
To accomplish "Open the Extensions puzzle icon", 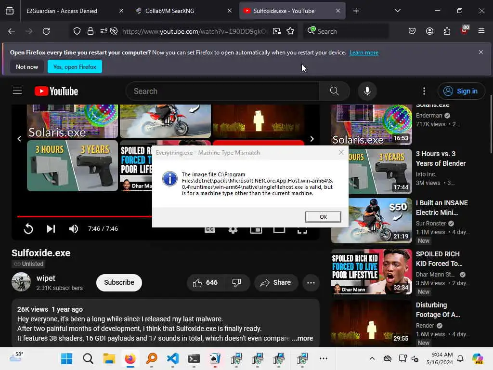I will coord(447,31).
